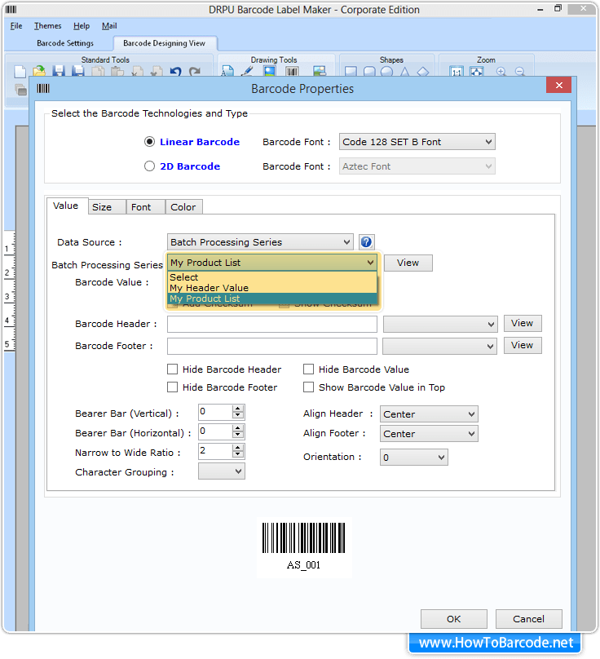Click View button in Barcode Header row

point(523,323)
